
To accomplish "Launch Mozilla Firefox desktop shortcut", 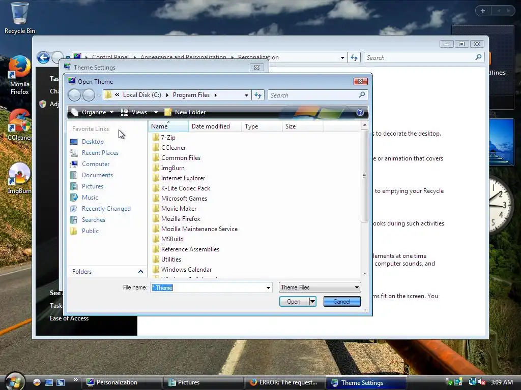I will click(x=20, y=76).
